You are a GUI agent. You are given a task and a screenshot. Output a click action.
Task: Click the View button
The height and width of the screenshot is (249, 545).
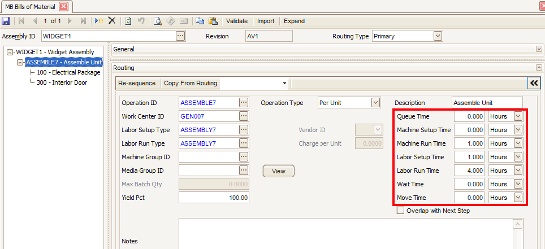278,171
